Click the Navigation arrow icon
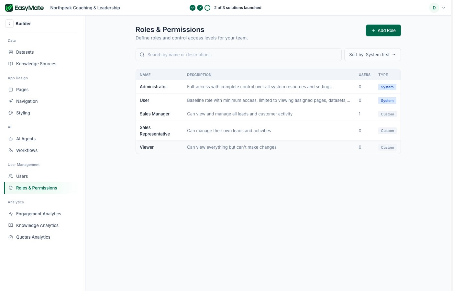Image resolution: width=453 pixels, height=291 pixels. click(11, 101)
